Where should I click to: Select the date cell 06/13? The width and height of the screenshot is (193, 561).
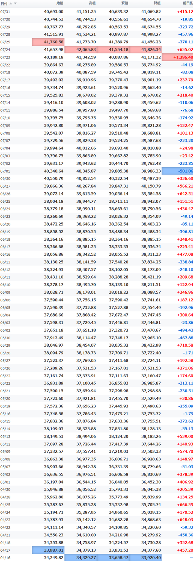(5, 262)
